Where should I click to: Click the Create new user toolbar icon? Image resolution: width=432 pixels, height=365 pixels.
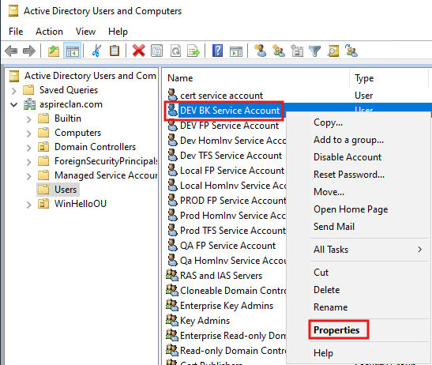pos(261,51)
